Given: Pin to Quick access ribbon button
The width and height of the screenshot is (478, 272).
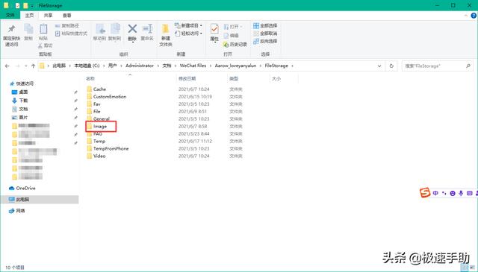Looking at the screenshot, I should click(x=11, y=35).
